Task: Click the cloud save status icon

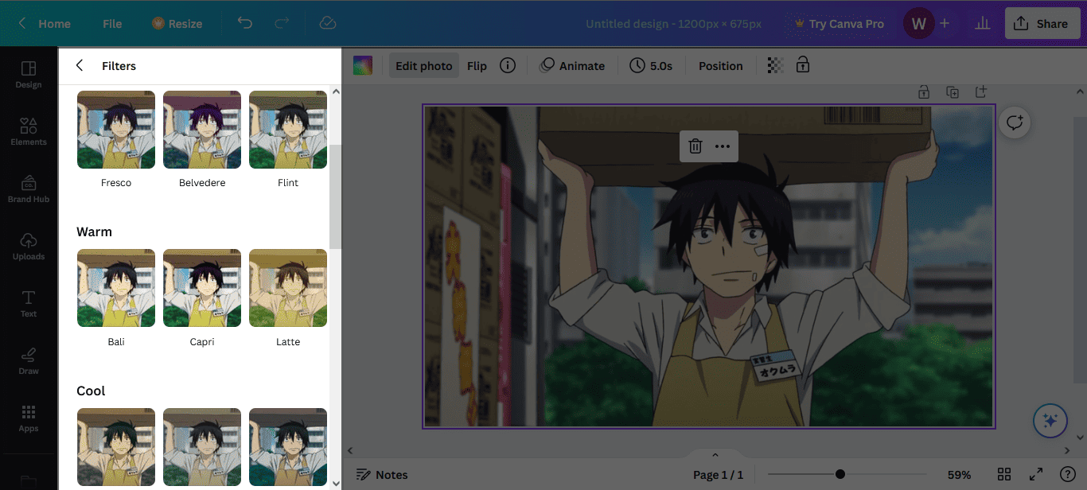Action: pos(327,23)
